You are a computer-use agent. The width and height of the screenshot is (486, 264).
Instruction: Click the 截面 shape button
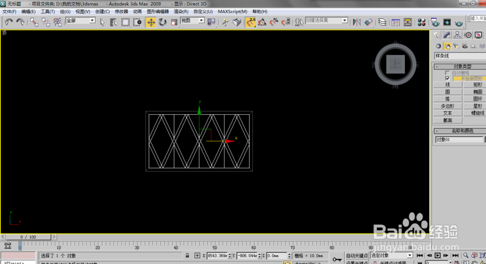(448, 120)
